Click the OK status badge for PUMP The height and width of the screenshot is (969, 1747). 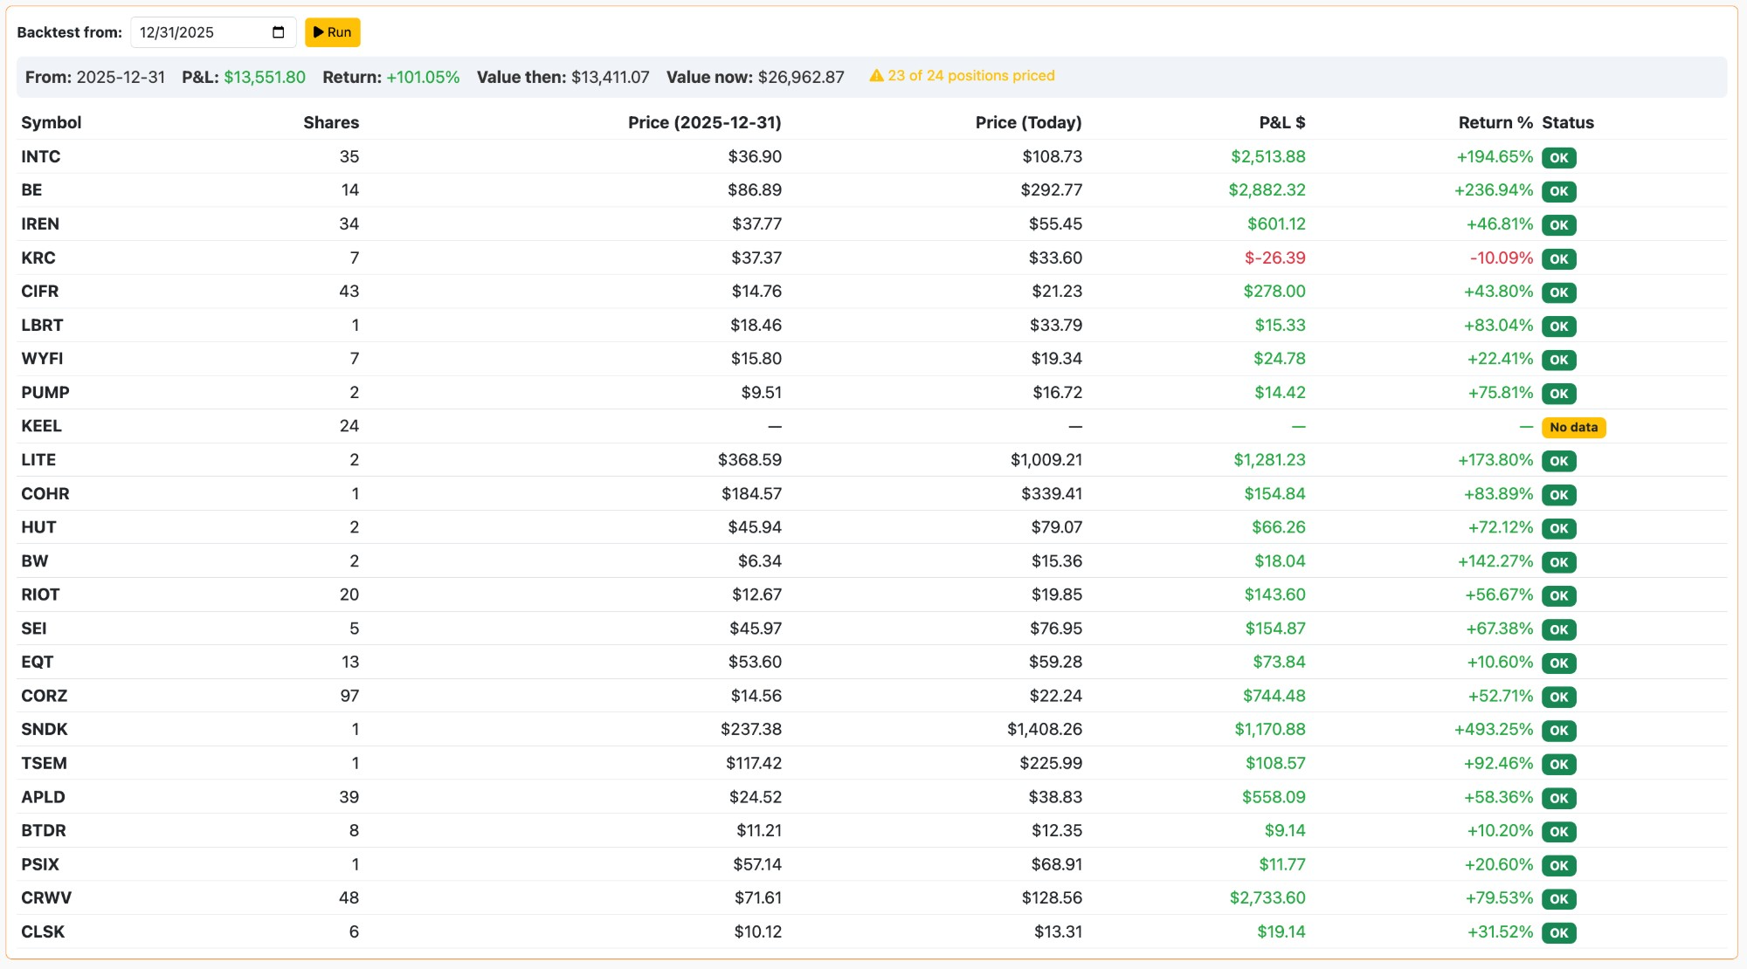pos(1559,394)
